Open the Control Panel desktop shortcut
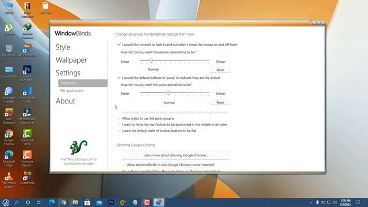368x207 pixels. tap(9, 72)
